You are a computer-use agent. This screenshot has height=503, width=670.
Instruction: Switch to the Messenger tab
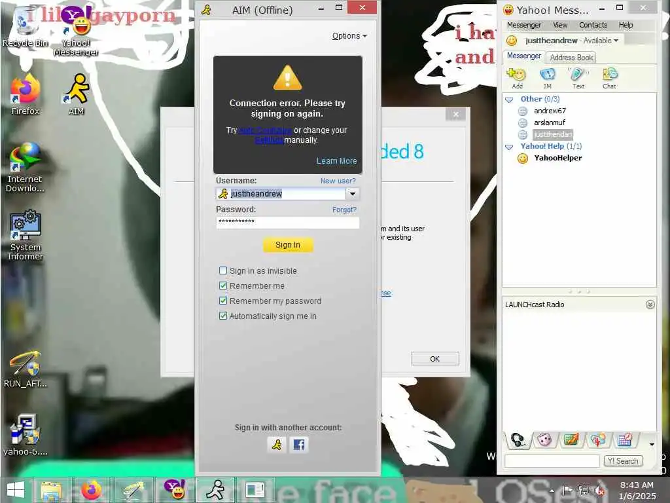pyautogui.click(x=524, y=56)
